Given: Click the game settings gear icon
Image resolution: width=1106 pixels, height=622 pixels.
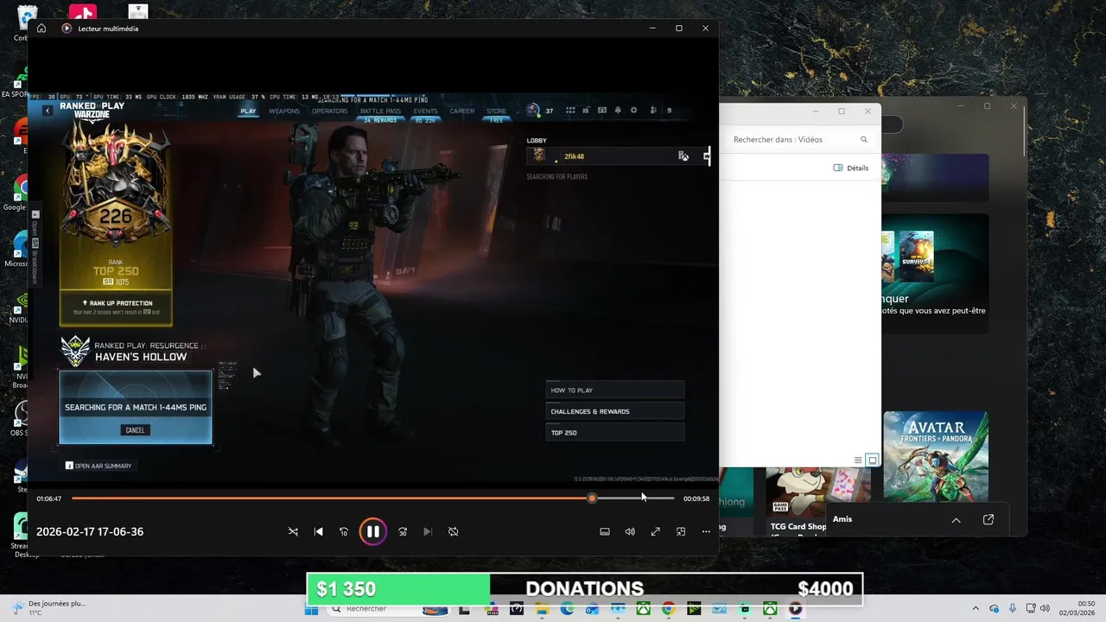Looking at the screenshot, I should [633, 111].
